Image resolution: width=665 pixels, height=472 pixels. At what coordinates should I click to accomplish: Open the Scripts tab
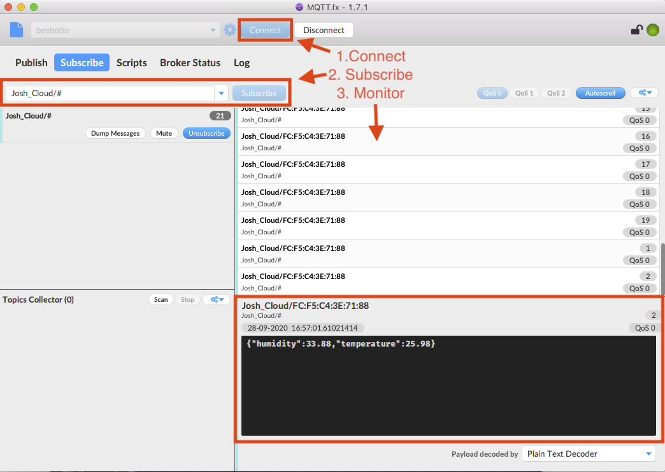click(132, 62)
